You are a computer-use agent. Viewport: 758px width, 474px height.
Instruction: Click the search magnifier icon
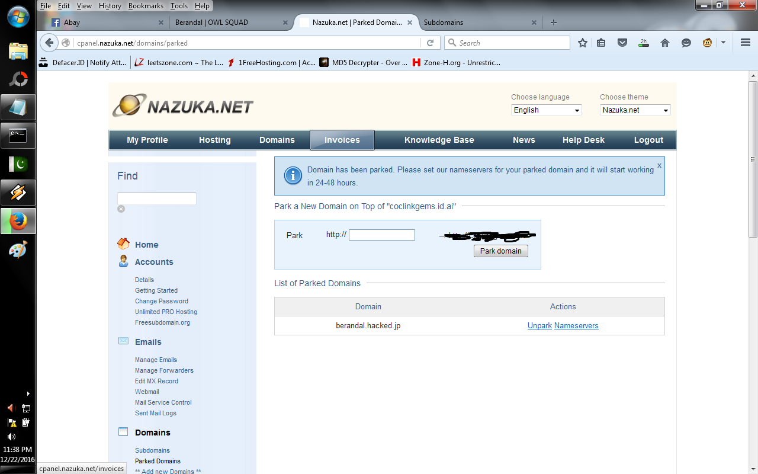click(x=452, y=43)
